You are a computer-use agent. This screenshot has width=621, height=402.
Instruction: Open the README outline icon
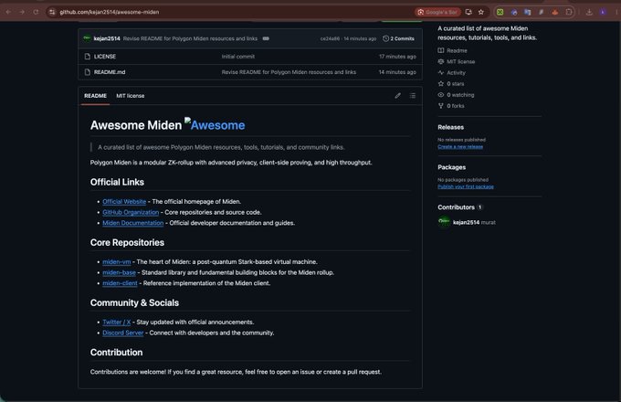pos(413,95)
